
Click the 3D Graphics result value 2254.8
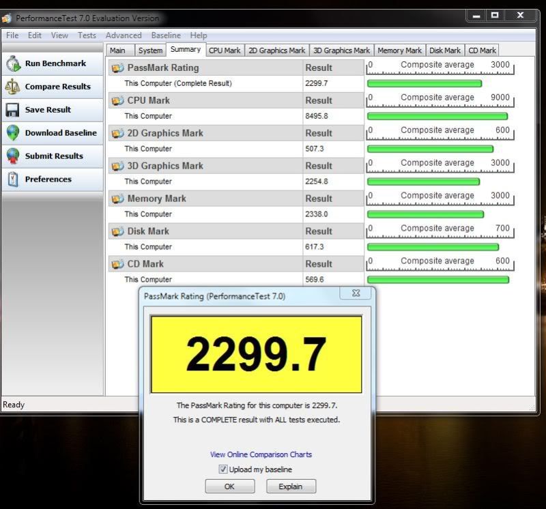(317, 181)
